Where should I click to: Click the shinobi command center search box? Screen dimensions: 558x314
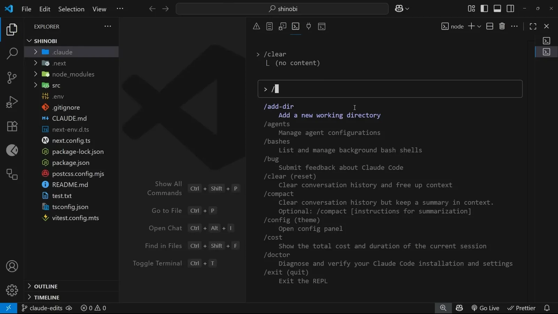coord(282,9)
